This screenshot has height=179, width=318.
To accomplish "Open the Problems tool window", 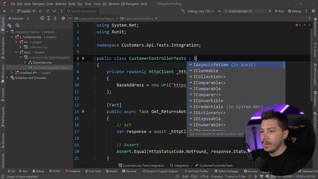I will coord(73,171).
